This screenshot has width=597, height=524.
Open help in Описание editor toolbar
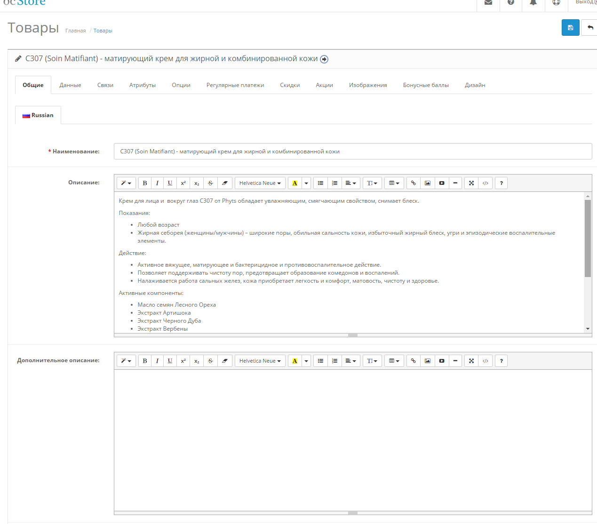coord(501,183)
